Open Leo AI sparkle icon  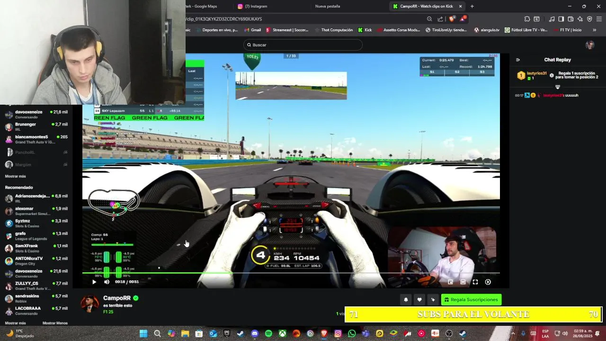pos(580,19)
